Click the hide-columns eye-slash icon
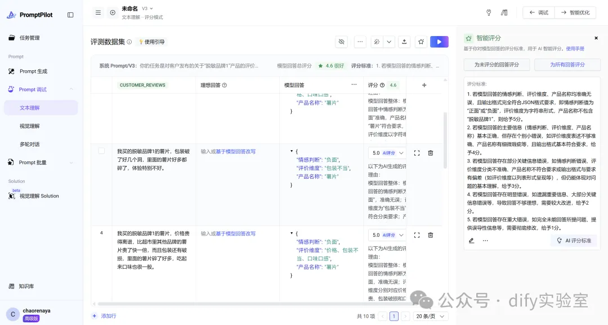The height and width of the screenshot is (325, 608). 341,42
